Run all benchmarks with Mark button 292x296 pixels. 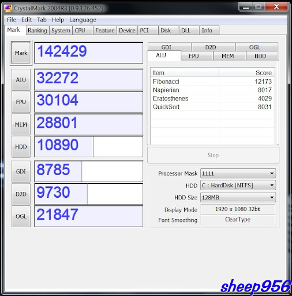[x=21, y=53]
